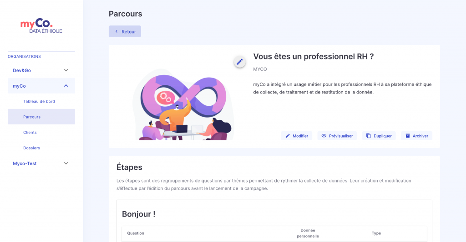Click the pencil icon in Modifier button
Viewport: 466px width, 242px height.
288,136
